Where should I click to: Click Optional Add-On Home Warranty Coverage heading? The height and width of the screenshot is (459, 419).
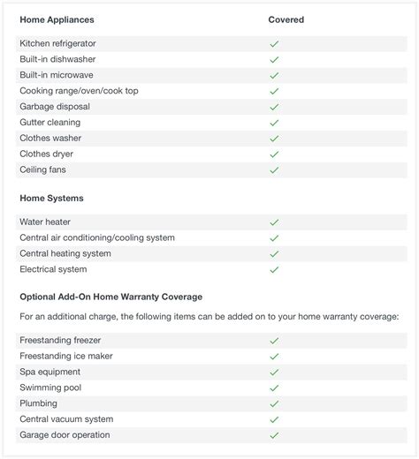point(111,297)
